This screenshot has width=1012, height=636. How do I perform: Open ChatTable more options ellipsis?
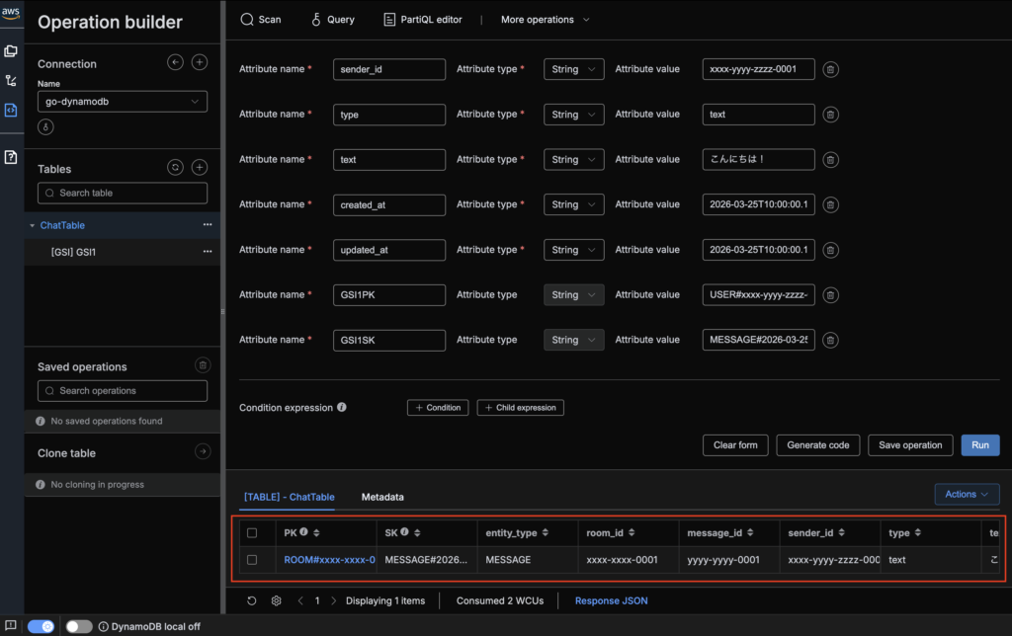[x=208, y=225]
